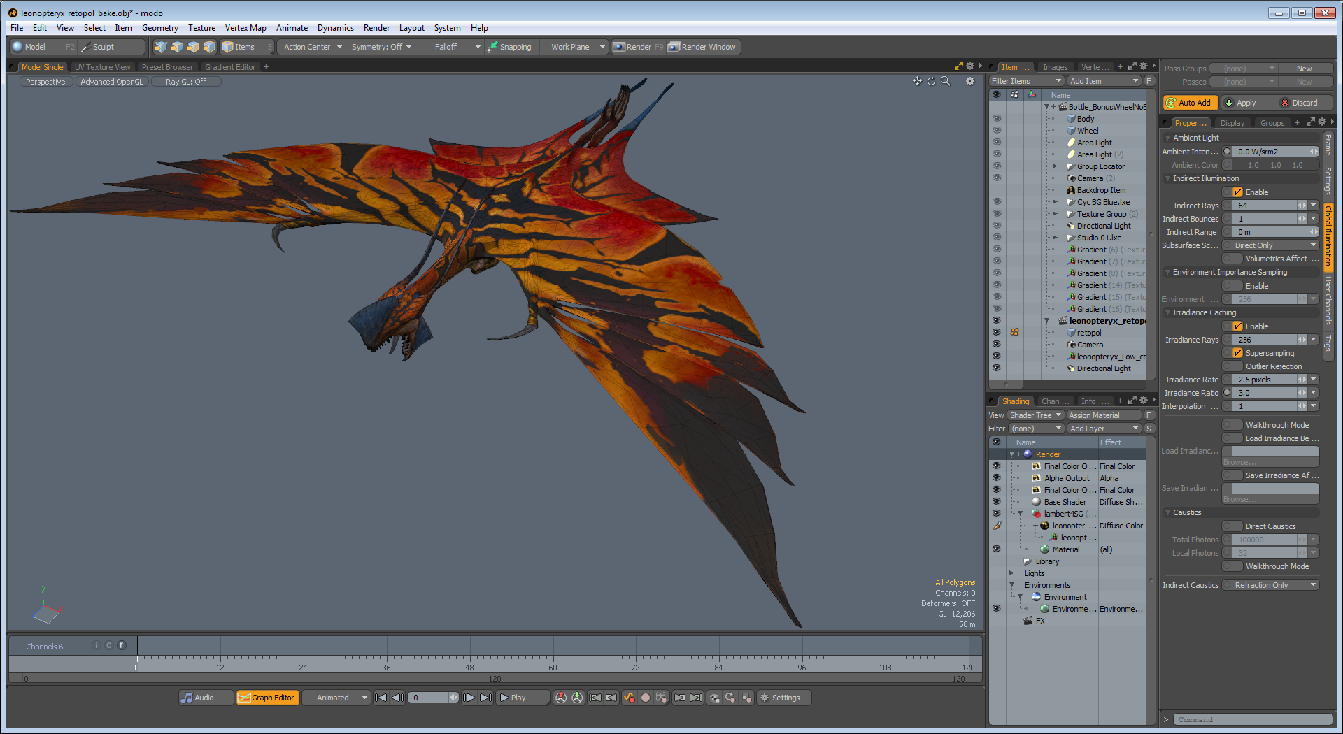The width and height of the screenshot is (1343, 734).
Task: Open the Graph Editor
Action: coord(267,698)
